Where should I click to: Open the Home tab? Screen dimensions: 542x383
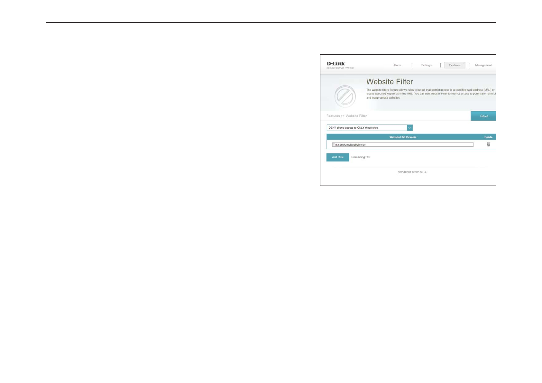click(398, 65)
